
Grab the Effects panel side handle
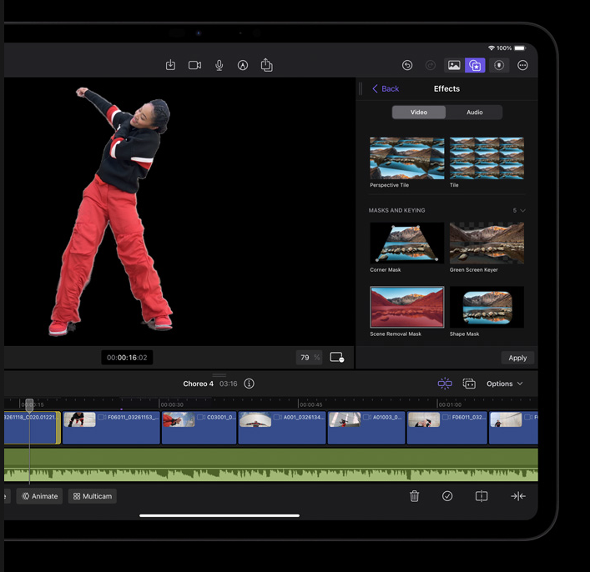[361, 88]
